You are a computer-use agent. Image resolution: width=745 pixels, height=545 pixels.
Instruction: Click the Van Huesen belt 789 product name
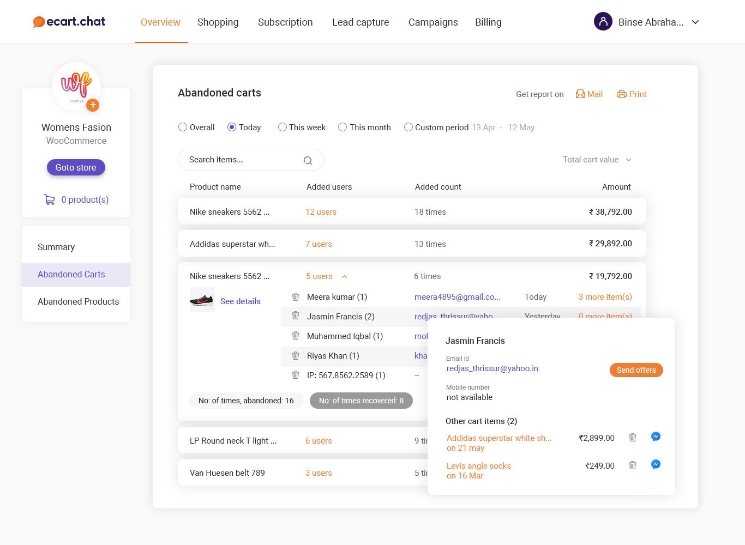227,473
